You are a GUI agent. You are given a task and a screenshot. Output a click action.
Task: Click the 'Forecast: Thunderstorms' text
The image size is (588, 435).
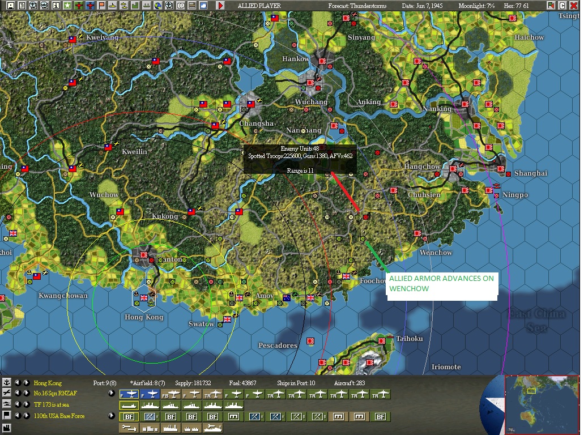click(357, 6)
